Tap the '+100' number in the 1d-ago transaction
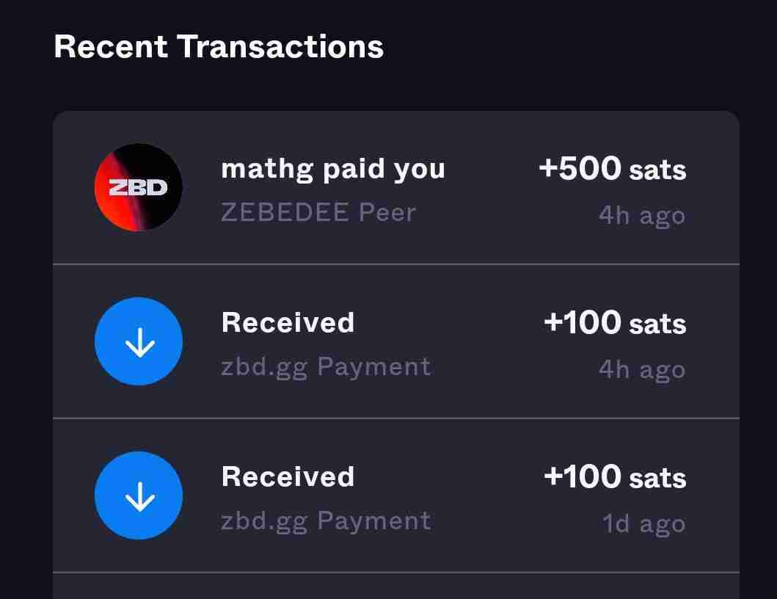 point(582,476)
